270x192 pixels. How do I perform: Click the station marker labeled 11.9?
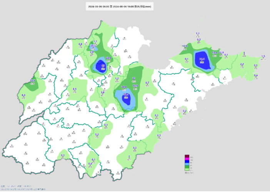click(x=221, y=55)
